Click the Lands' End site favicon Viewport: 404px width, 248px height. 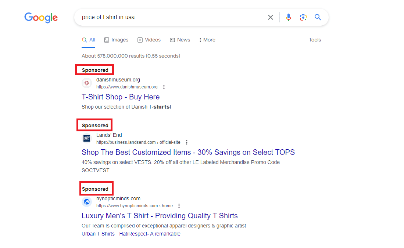[x=87, y=139]
